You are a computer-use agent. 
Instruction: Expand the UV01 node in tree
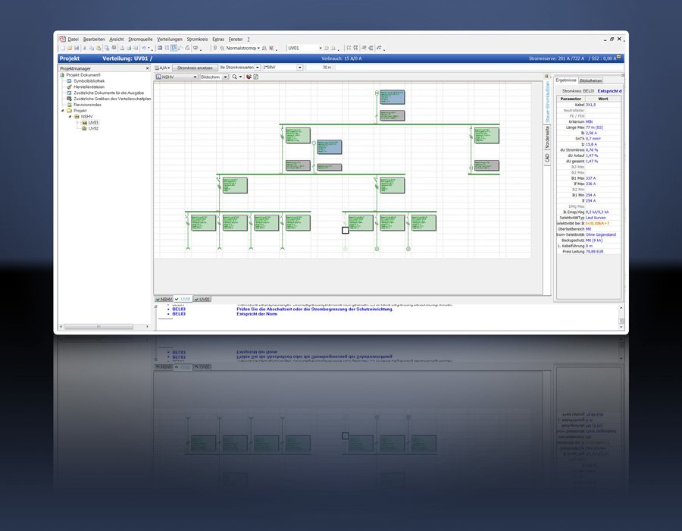click(77, 123)
